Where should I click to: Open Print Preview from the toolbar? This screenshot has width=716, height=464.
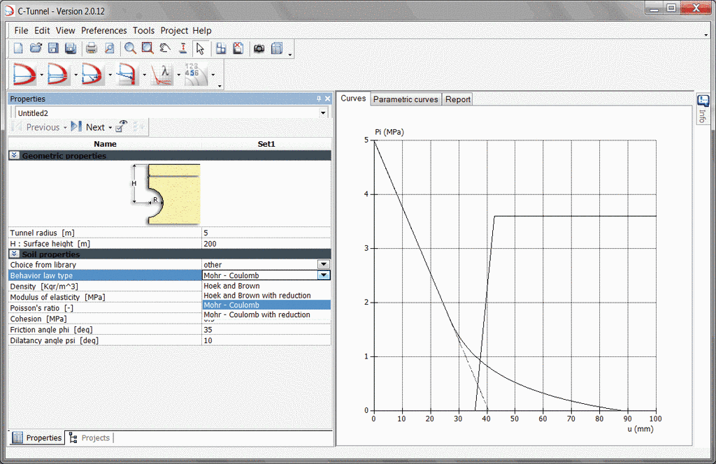click(x=109, y=48)
